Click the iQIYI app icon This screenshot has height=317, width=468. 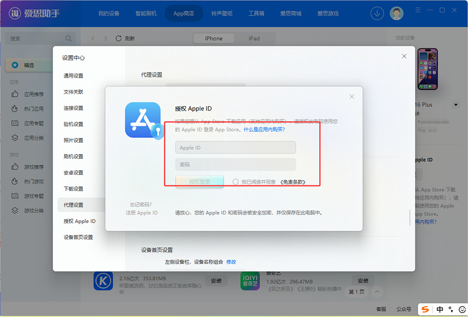(x=250, y=281)
